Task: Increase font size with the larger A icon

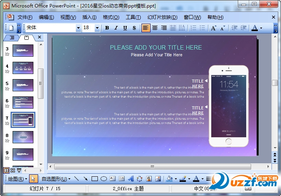Action: [x=213, y=28]
